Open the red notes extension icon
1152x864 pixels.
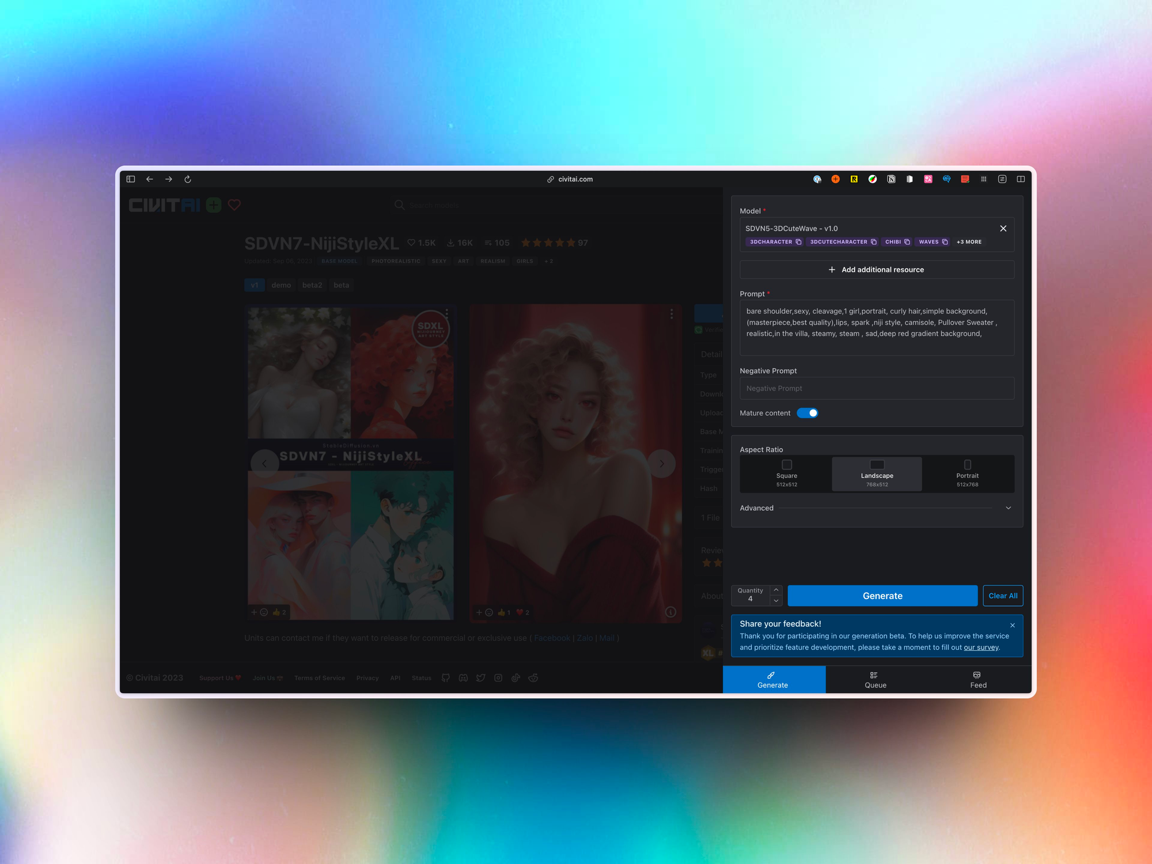point(965,179)
